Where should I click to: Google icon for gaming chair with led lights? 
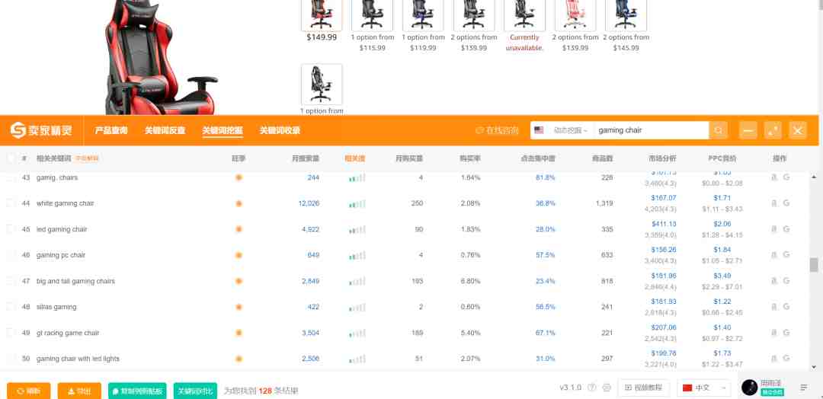pyautogui.click(x=786, y=359)
